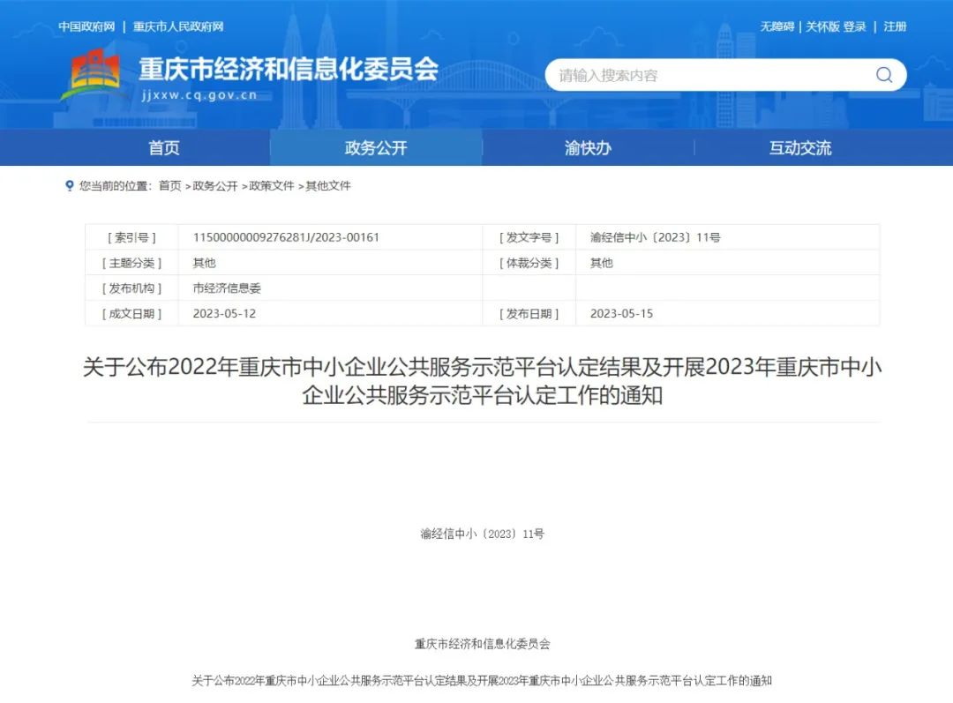The width and height of the screenshot is (953, 703).
Task: Click the committee bridge logo emblem
Action: tap(94, 72)
